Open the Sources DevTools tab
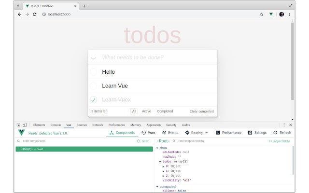Viewport: 309px width, 193px height. tap(82, 125)
